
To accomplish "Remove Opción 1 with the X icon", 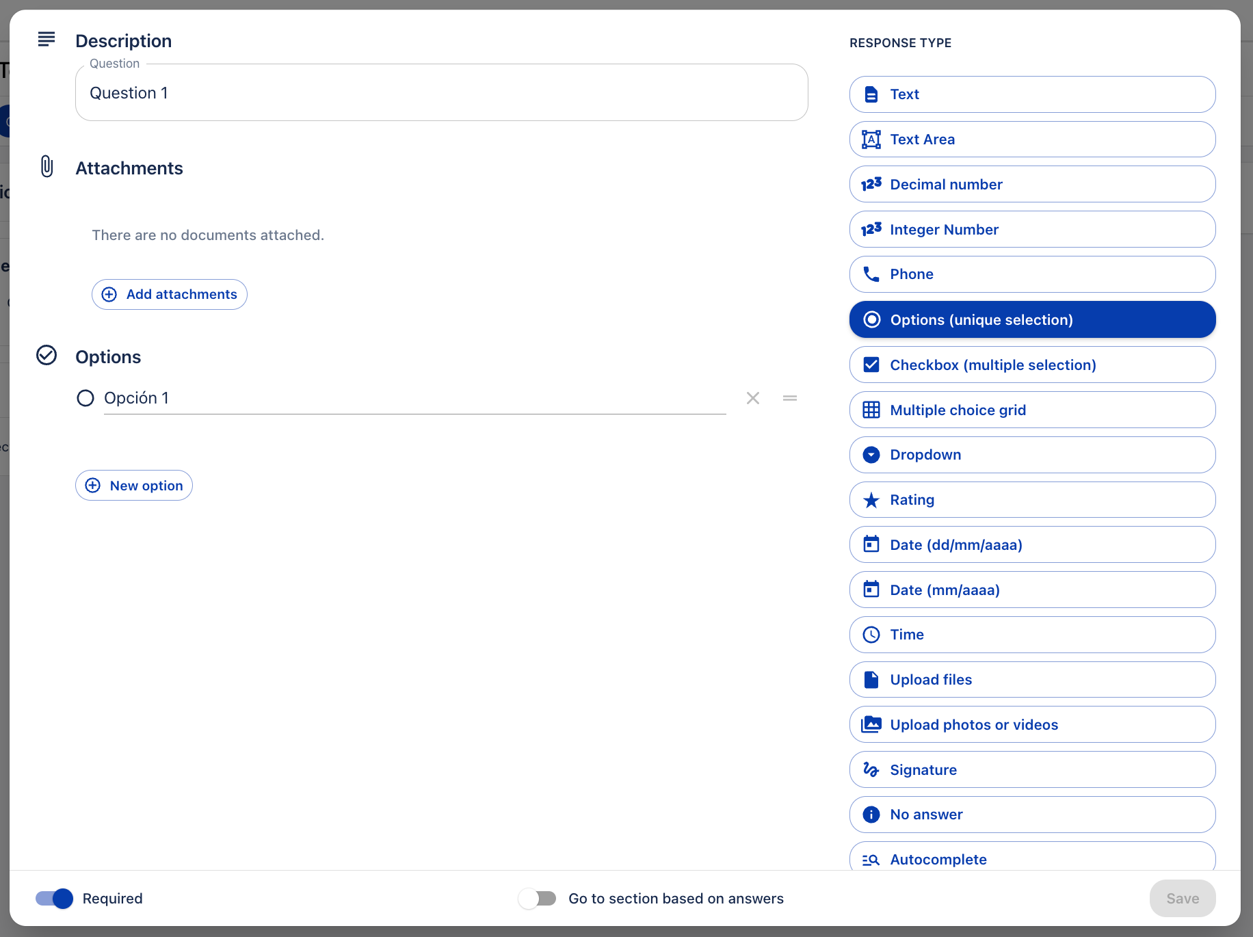I will pos(753,398).
